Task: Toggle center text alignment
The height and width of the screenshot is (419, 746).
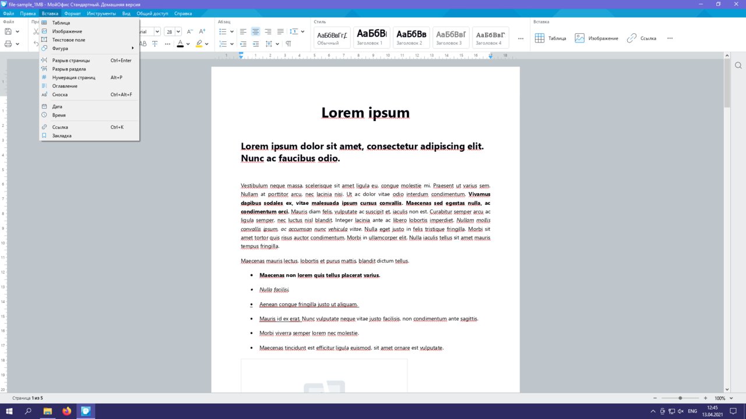Action: pyautogui.click(x=255, y=31)
